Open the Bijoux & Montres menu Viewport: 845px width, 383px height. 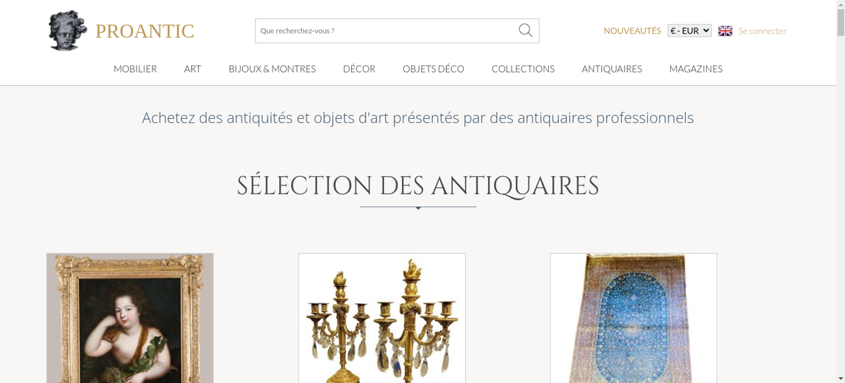(272, 69)
